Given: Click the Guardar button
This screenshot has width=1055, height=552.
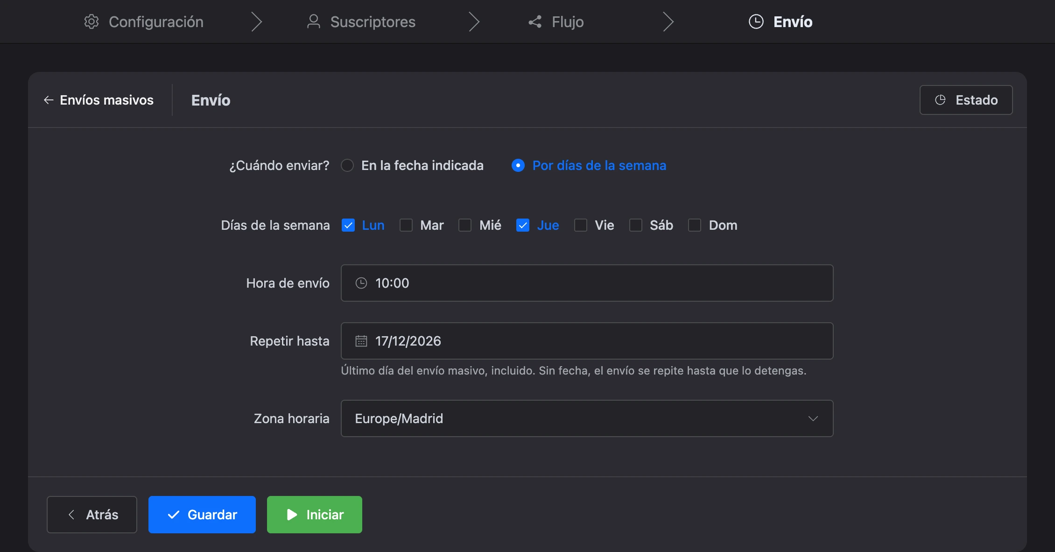Looking at the screenshot, I should point(202,515).
